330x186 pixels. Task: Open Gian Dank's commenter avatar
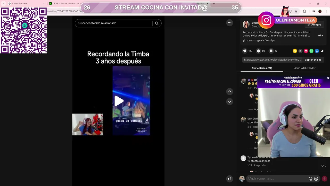[x=243, y=120]
